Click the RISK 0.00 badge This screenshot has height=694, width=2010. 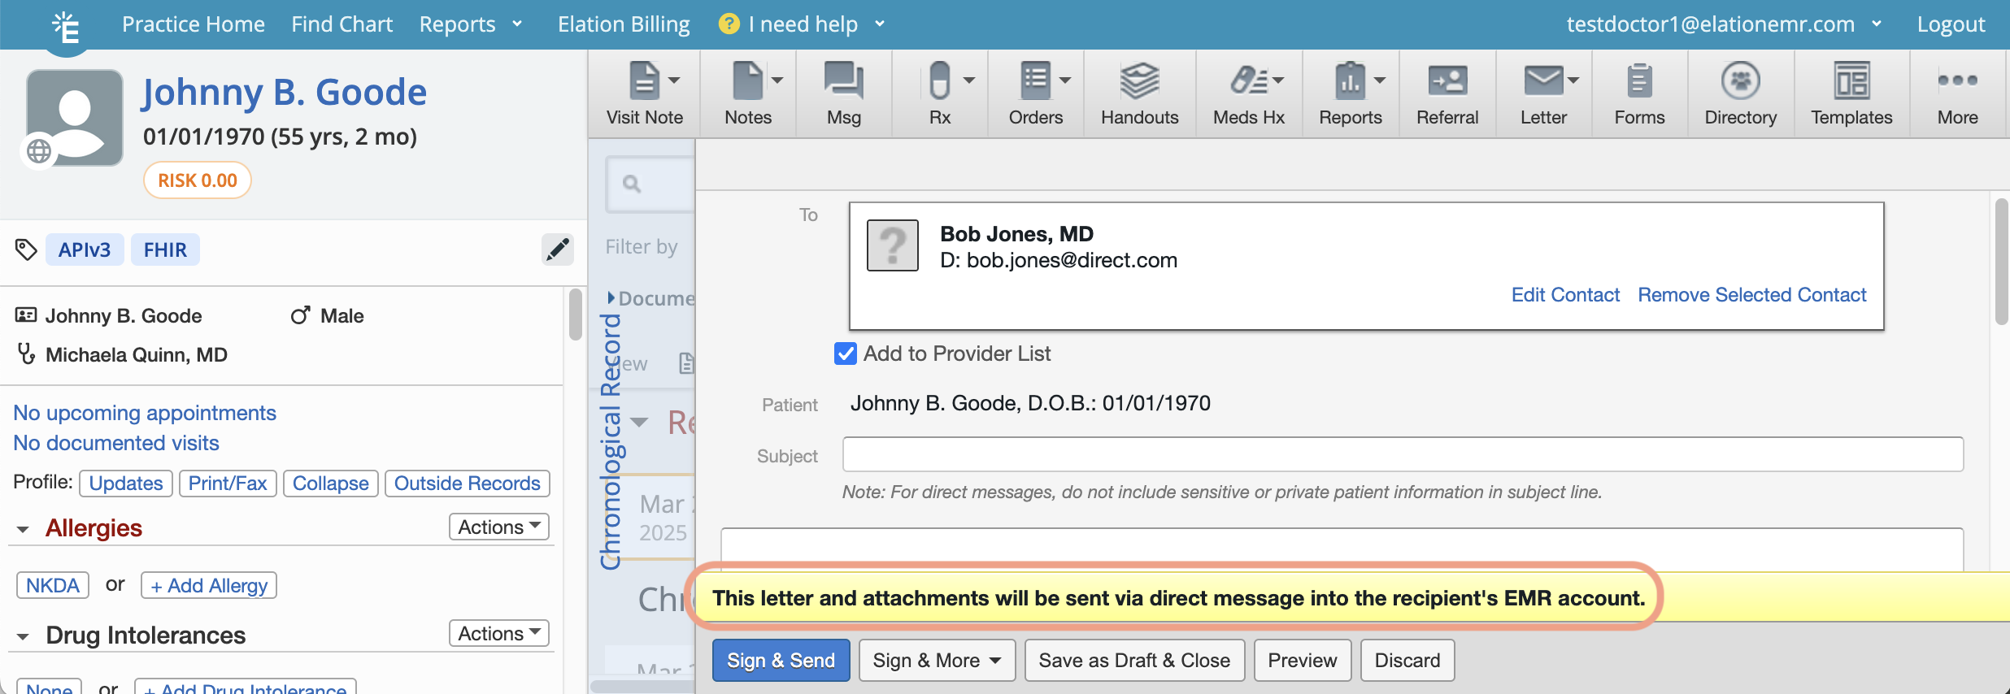(x=198, y=180)
